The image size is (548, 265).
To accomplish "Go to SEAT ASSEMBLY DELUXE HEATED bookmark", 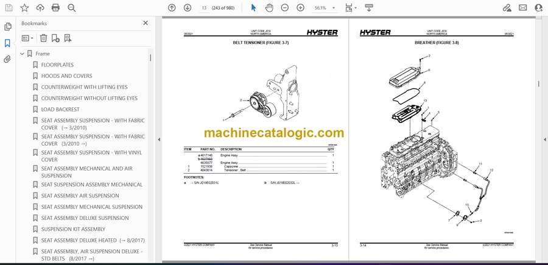I will click(x=93, y=241).
